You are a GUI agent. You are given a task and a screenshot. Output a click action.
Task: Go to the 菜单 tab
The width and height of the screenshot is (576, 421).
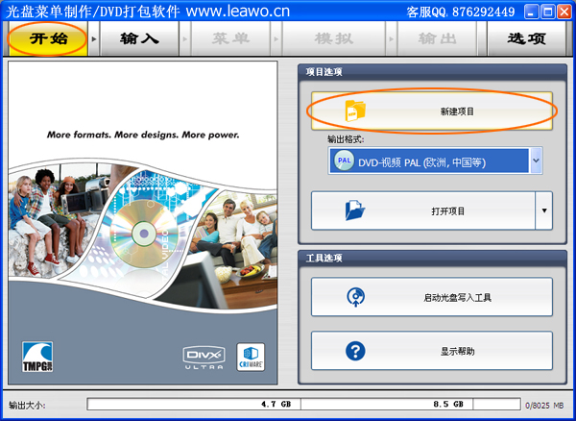[x=230, y=38]
